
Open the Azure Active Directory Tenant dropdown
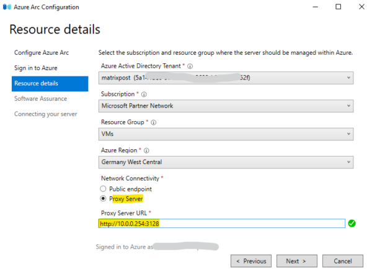pos(226,78)
